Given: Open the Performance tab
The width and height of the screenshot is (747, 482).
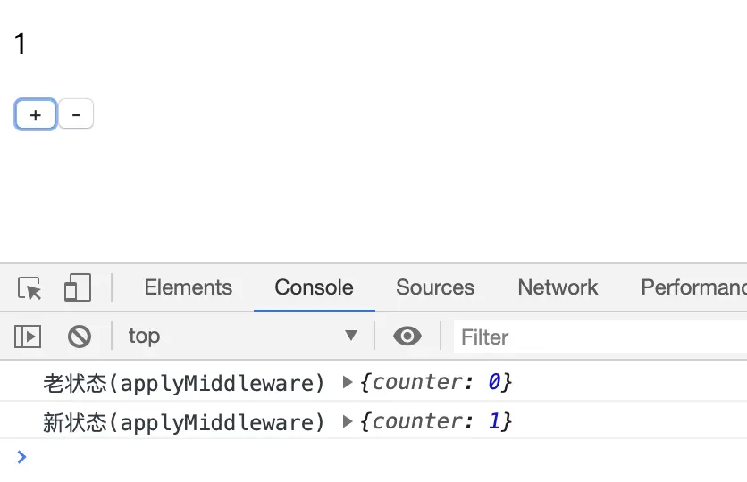Looking at the screenshot, I should pyautogui.click(x=693, y=287).
